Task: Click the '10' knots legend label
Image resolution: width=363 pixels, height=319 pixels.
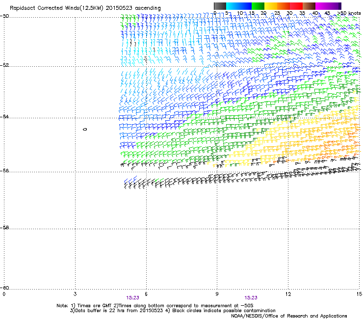Action: 240,13
